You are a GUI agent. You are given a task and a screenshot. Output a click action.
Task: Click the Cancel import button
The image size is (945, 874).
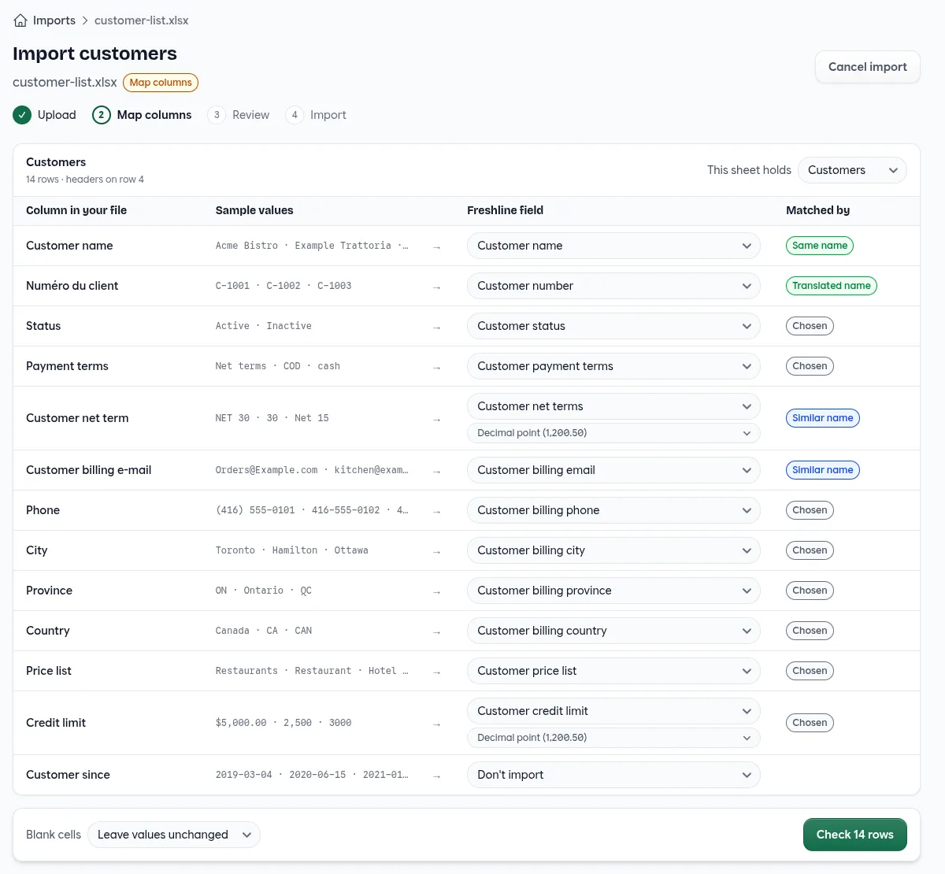pos(868,67)
